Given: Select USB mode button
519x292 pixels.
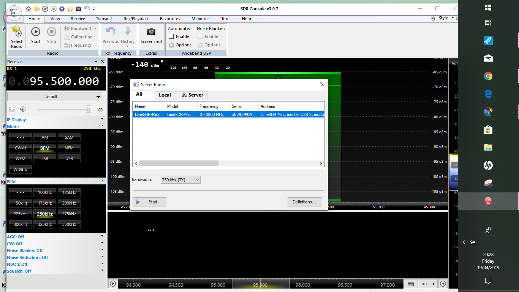Looking at the screenshot, I should [x=69, y=159].
